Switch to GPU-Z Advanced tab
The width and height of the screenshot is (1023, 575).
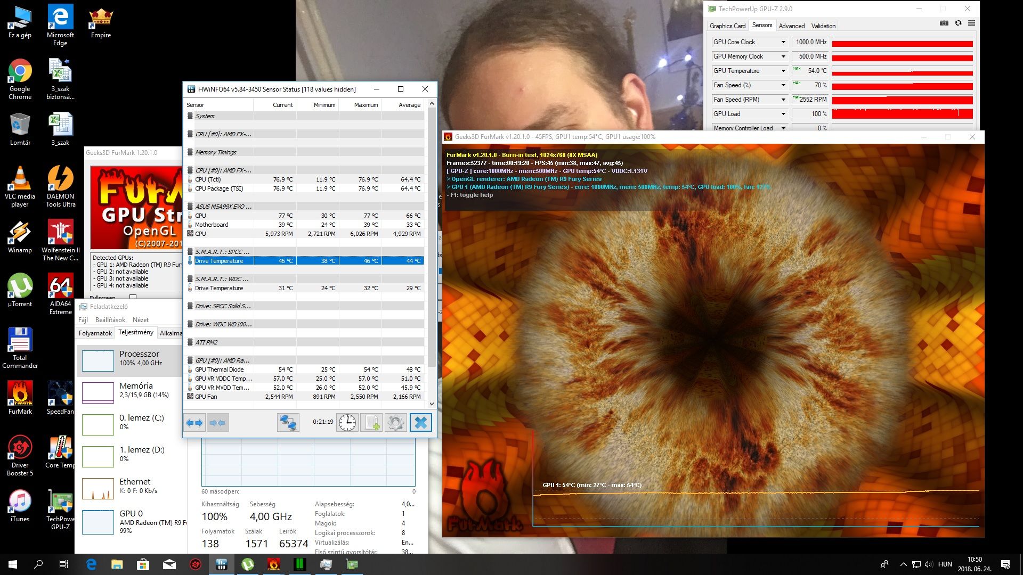coord(792,26)
